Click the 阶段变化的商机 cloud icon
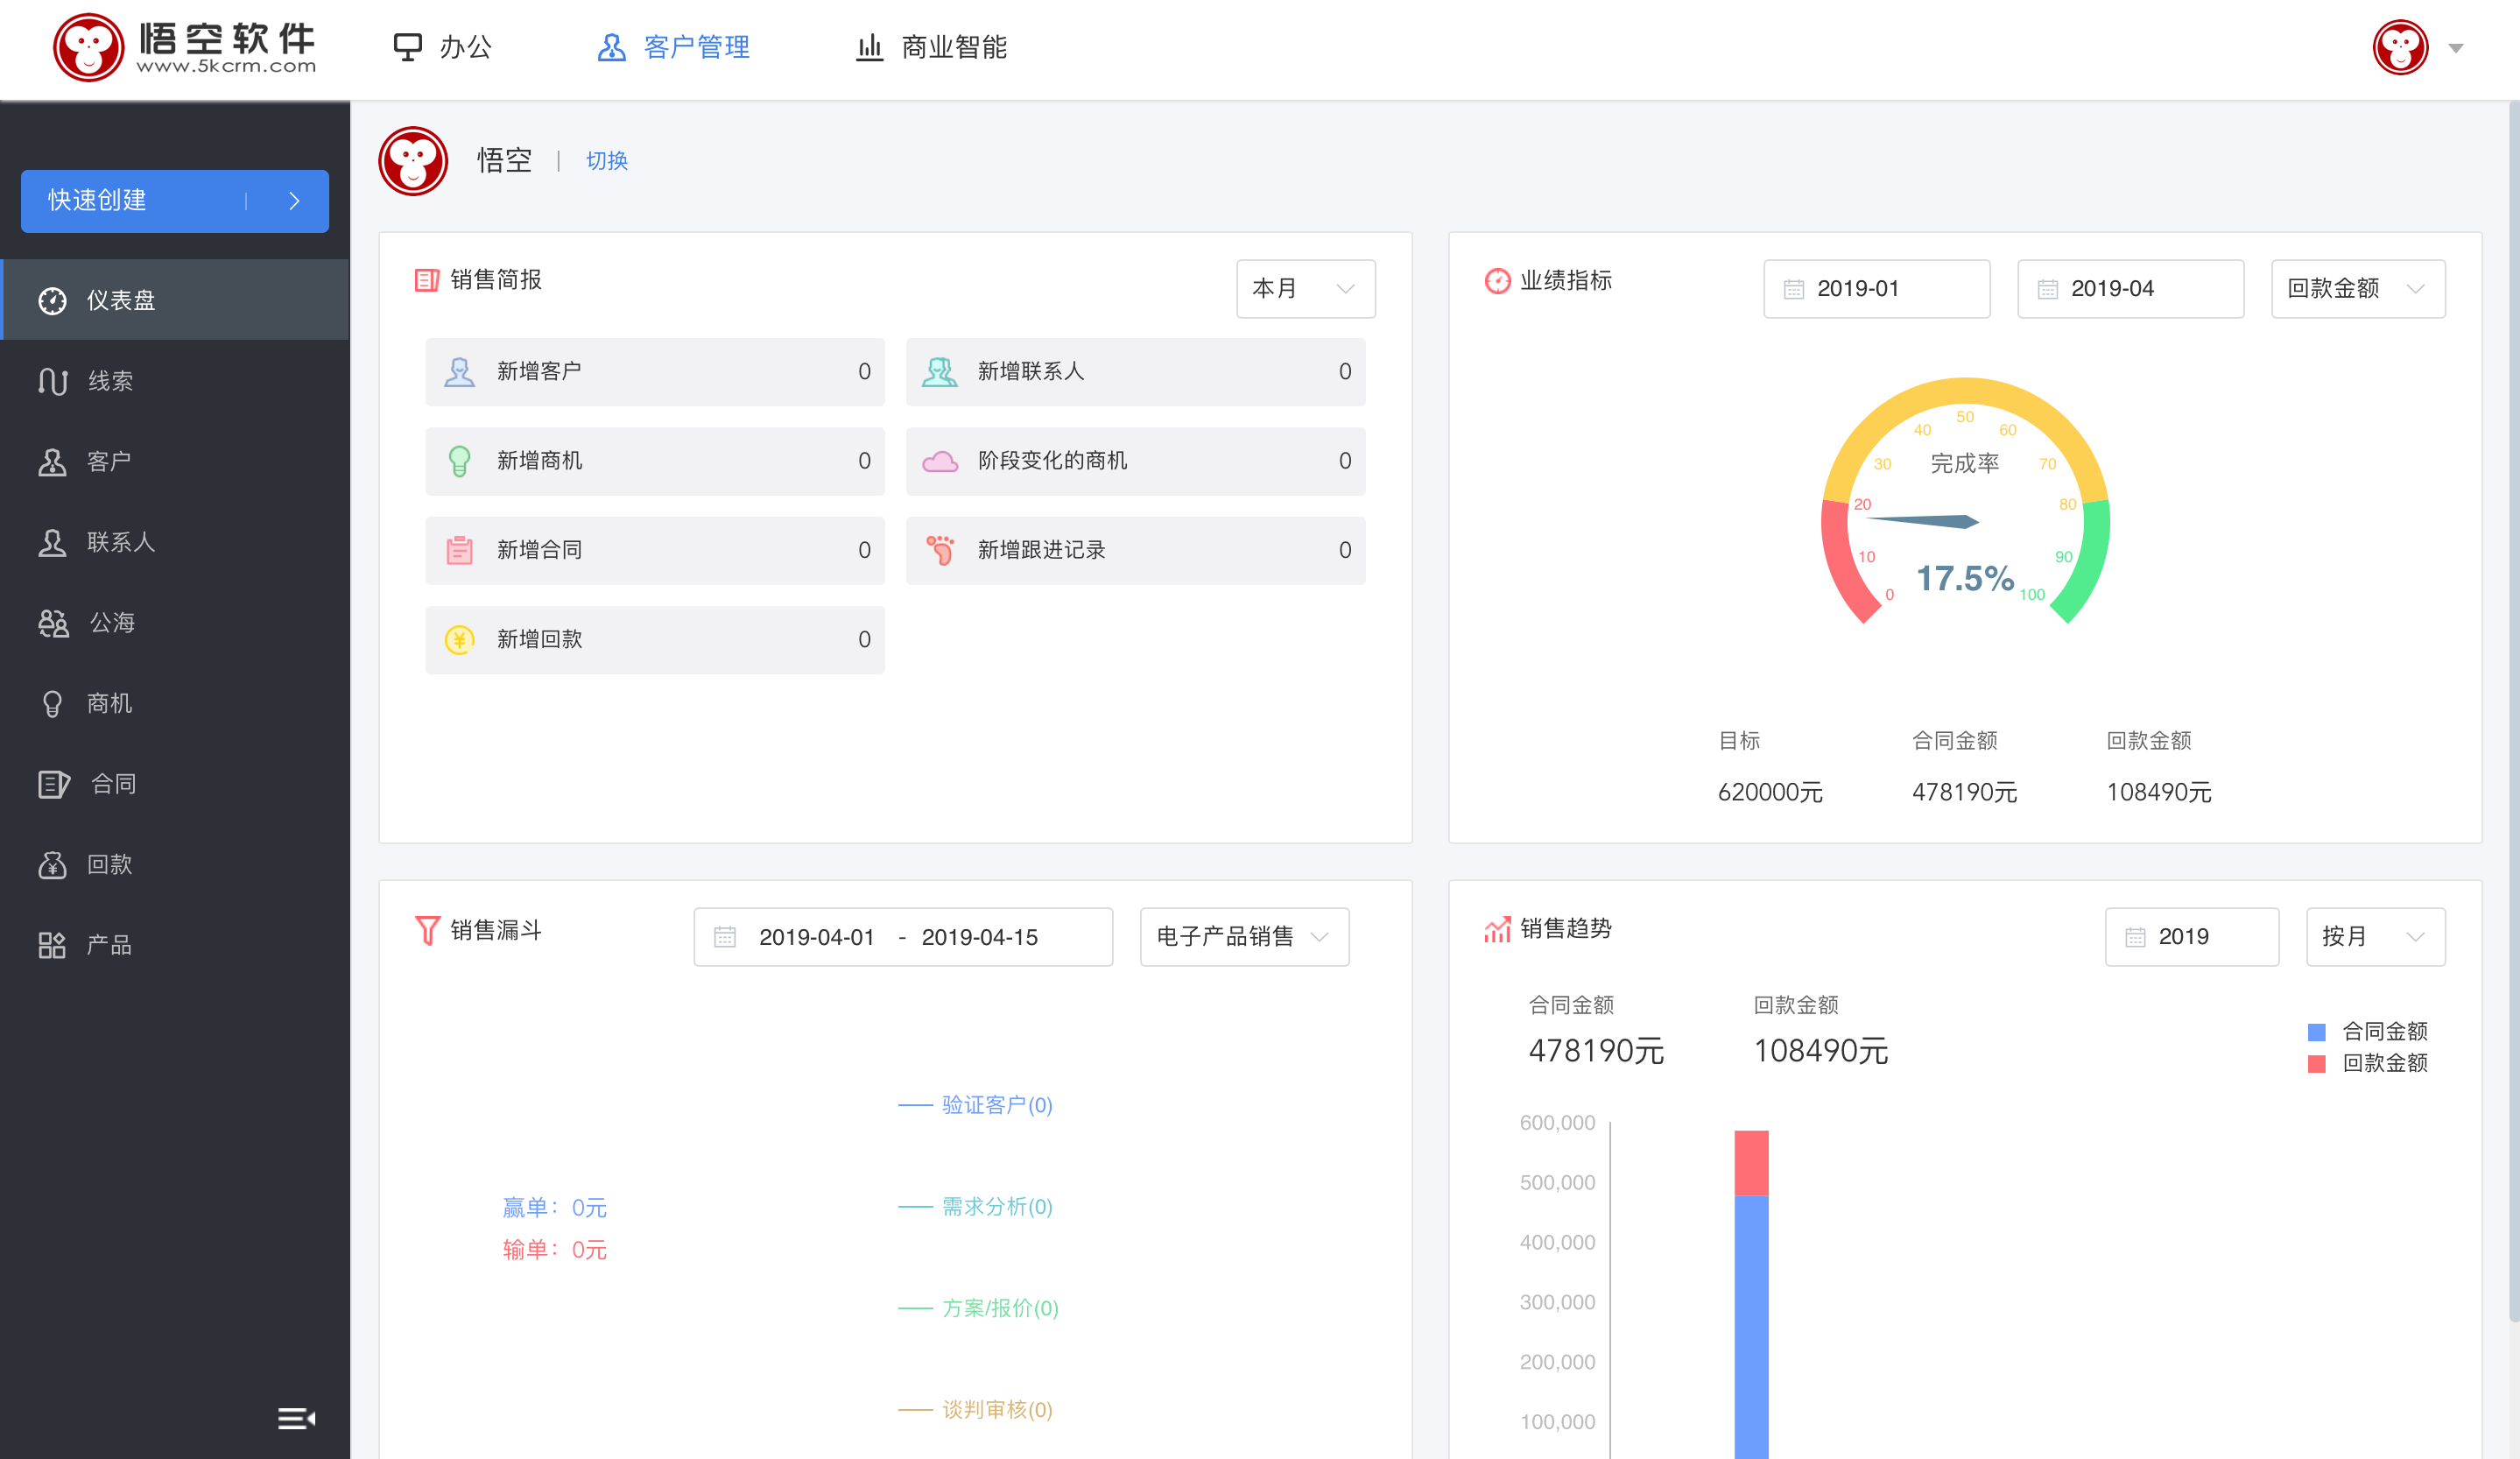This screenshot has width=2520, height=1459. [x=940, y=461]
